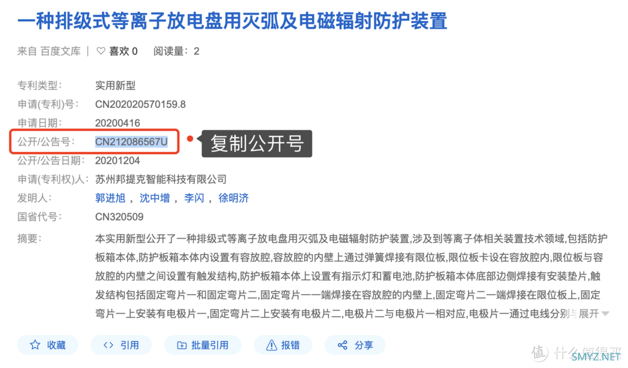The image size is (628, 368).
Task: Click application number CN202020570159.8
Action: pos(140,104)
